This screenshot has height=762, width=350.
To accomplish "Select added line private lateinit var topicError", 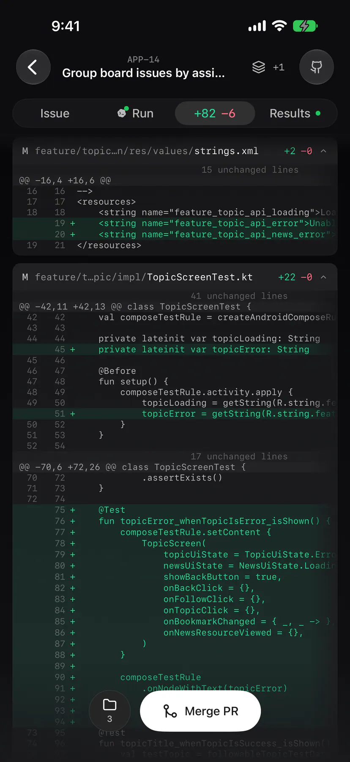I will pos(175,350).
